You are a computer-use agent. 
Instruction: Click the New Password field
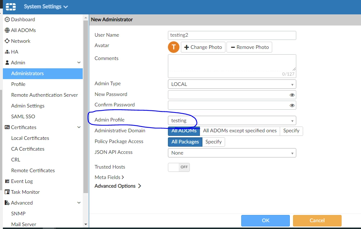pyautogui.click(x=232, y=95)
